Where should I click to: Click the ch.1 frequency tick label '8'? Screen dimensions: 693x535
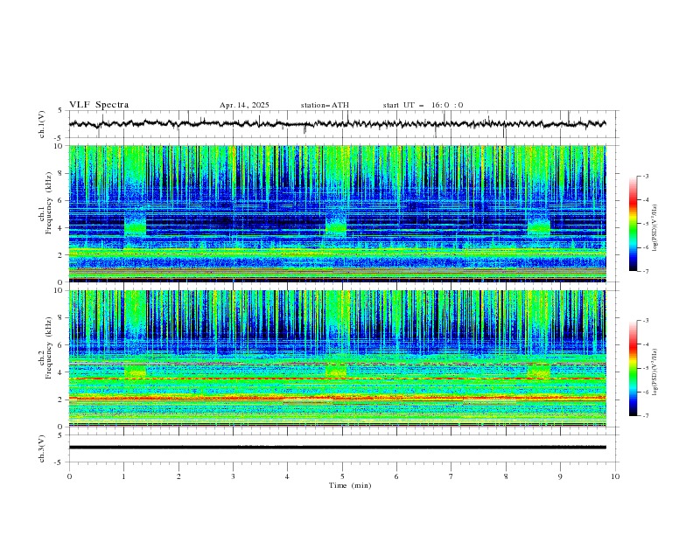click(x=62, y=173)
